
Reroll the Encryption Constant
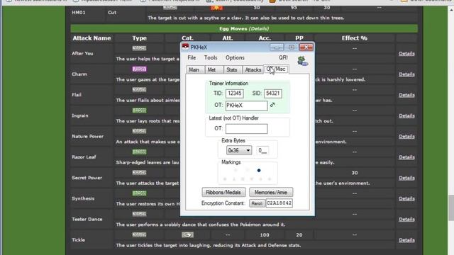point(257,203)
